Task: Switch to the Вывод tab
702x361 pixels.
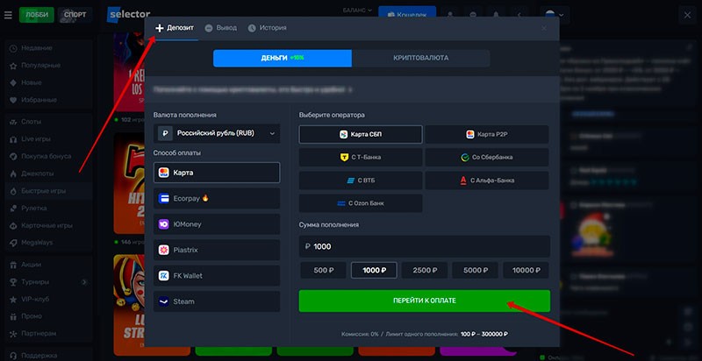Action: tap(221, 28)
